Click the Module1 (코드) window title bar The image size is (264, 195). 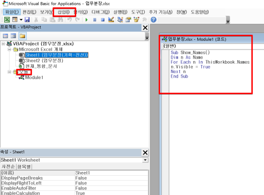pos(212,39)
